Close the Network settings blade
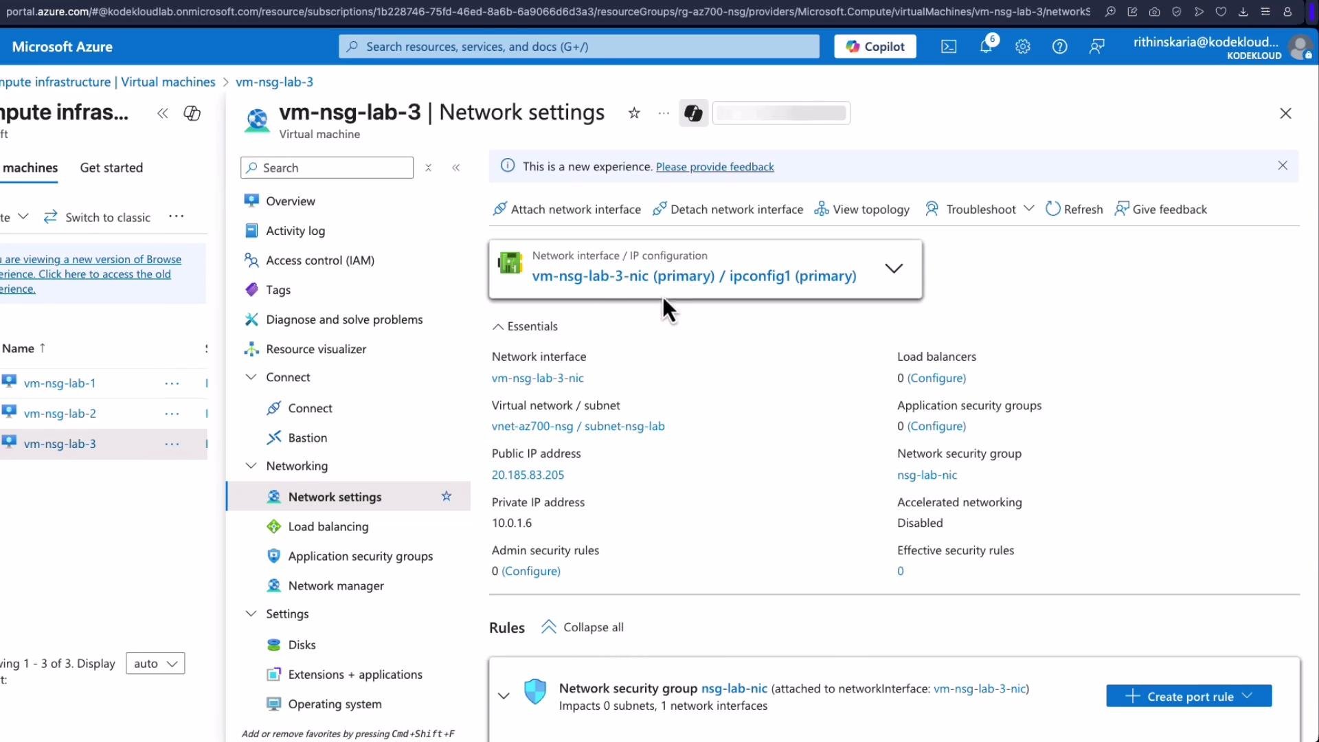The width and height of the screenshot is (1319, 742). [1285, 113]
